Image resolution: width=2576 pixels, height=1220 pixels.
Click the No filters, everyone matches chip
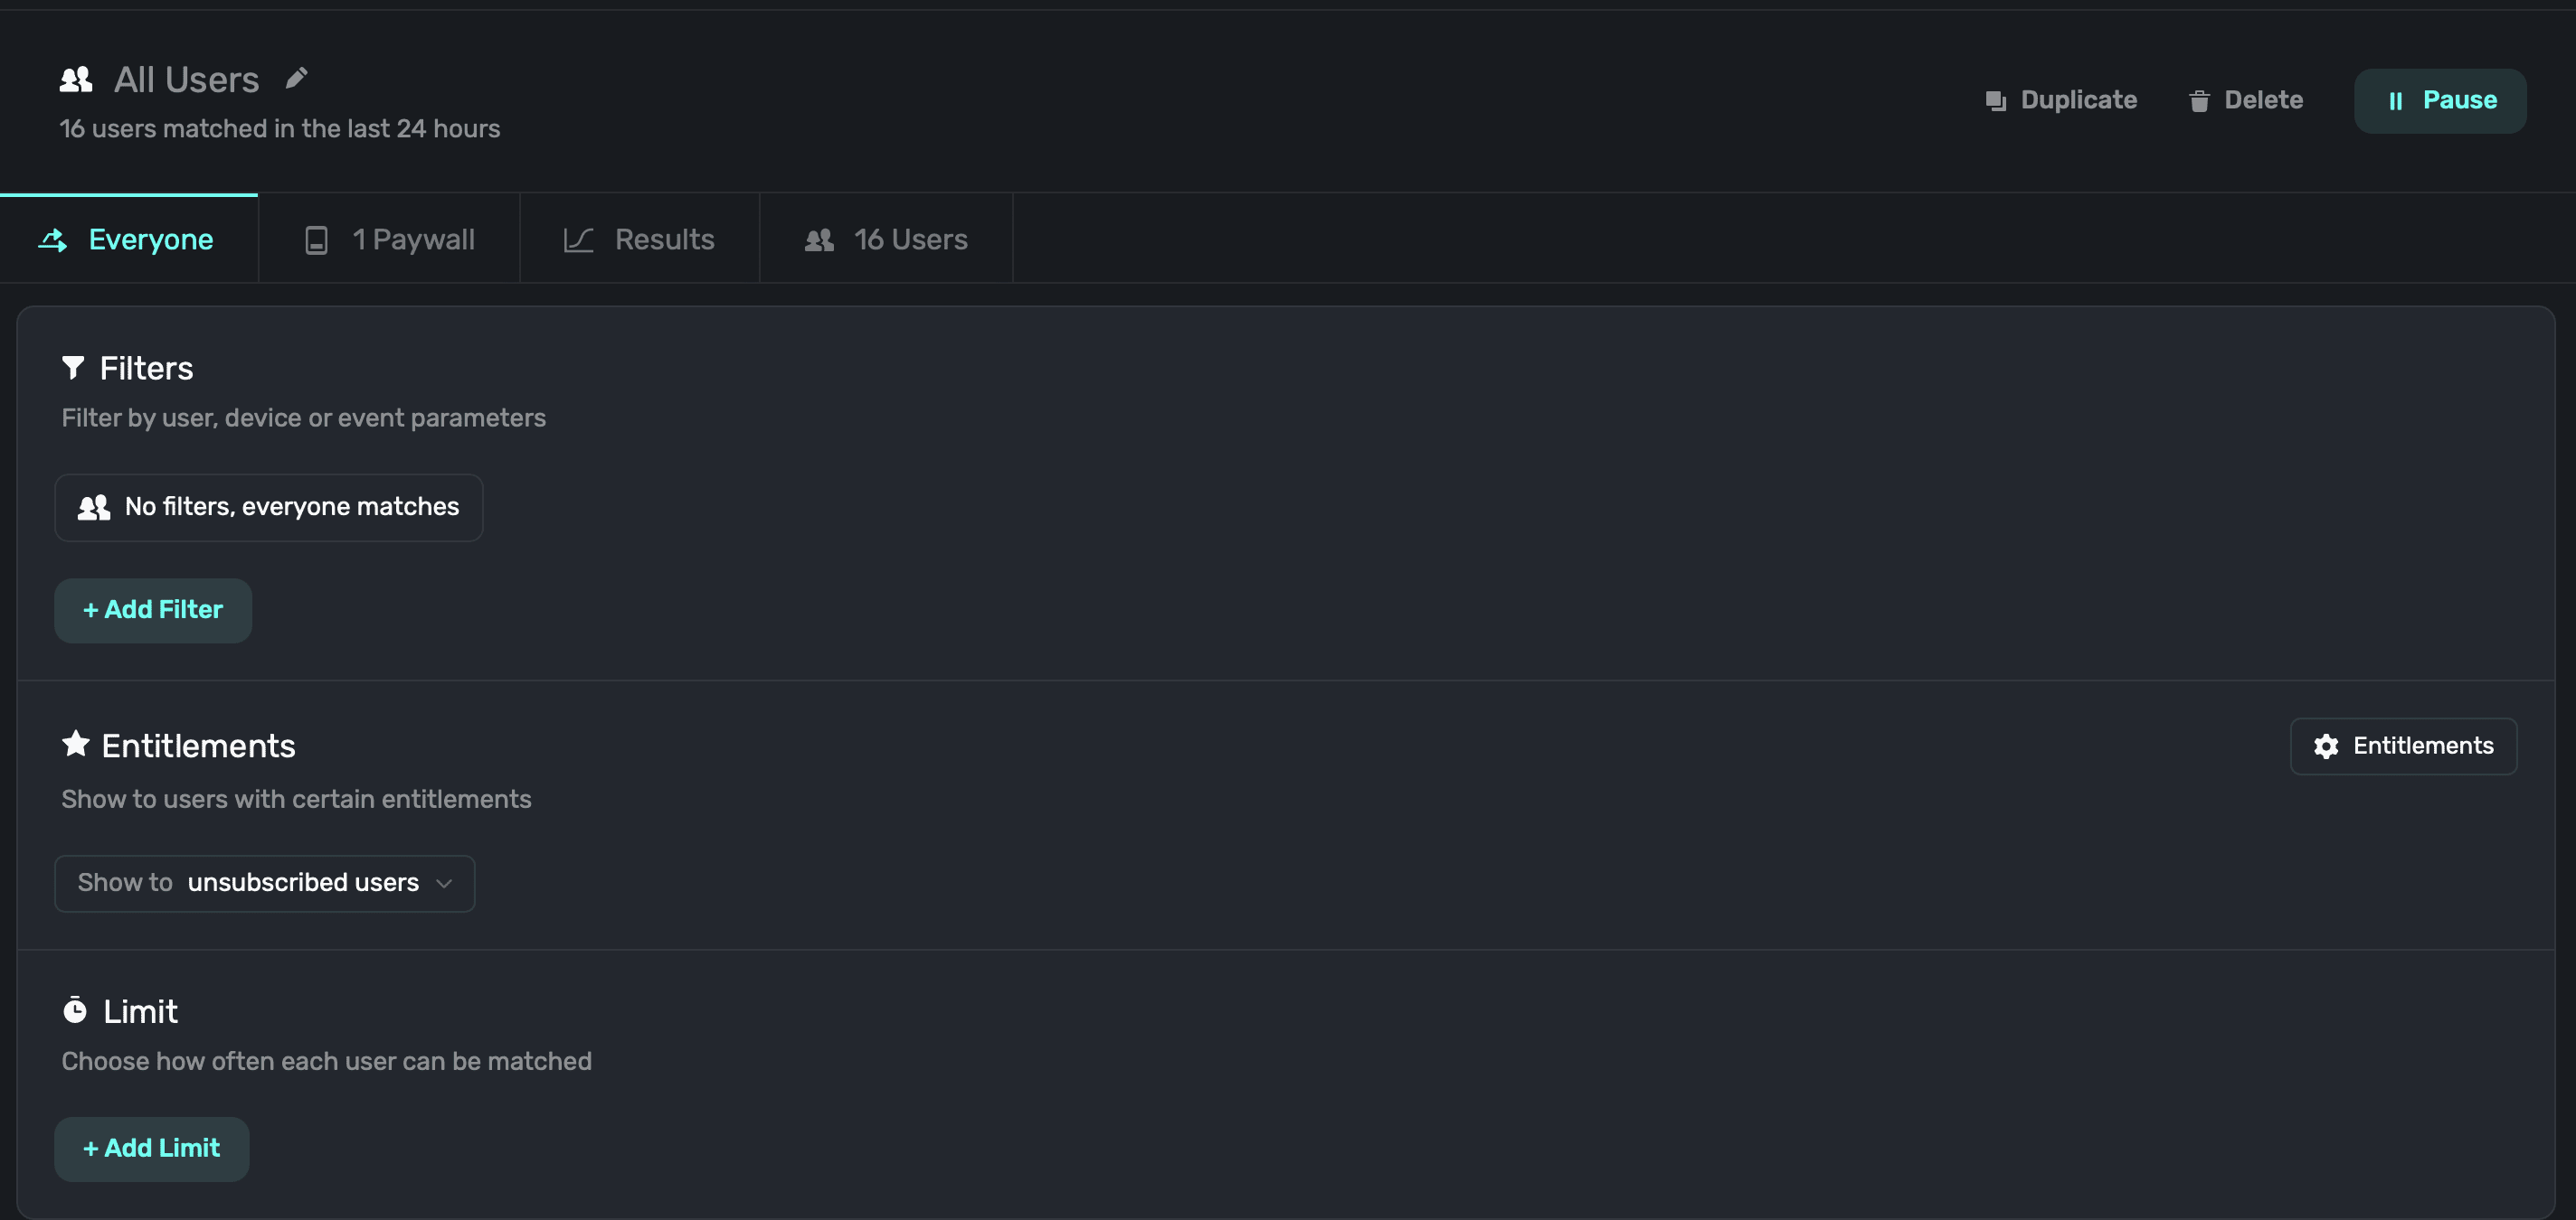268,508
